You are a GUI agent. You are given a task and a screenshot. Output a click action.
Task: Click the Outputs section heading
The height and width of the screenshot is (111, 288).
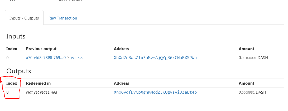pyautogui.click(x=19, y=71)
